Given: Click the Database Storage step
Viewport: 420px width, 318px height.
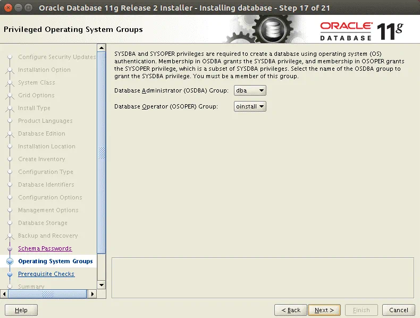Looking at the screenshot, I should coord(43,223).
